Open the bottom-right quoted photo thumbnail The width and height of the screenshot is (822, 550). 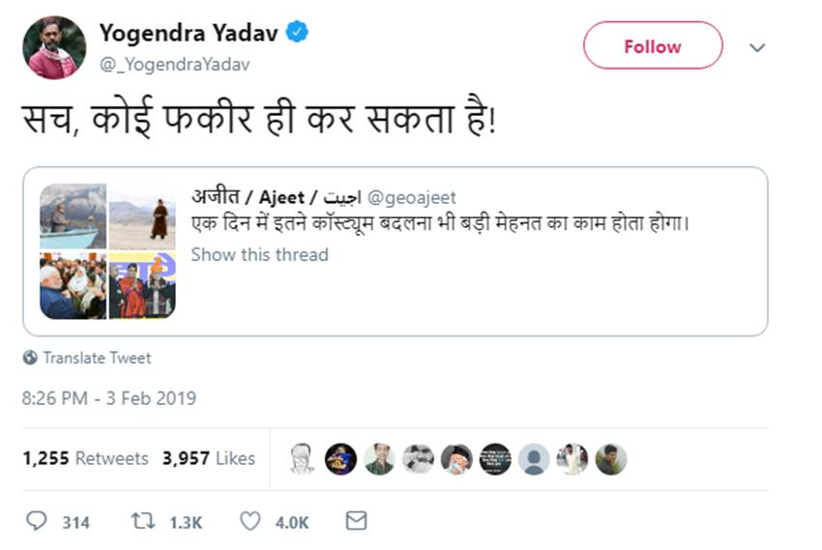pyautogui.click(x=142, y=286)
